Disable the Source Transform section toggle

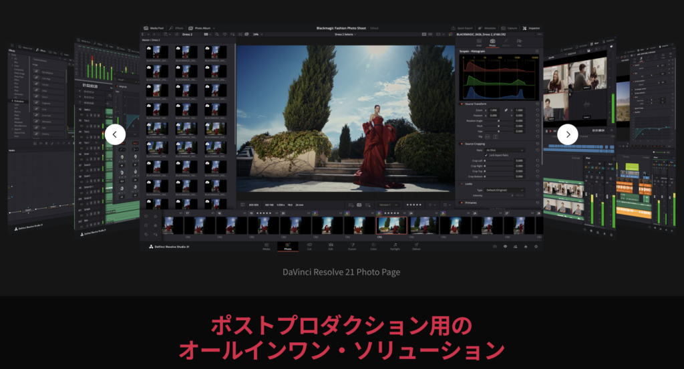pyautogui.click(x=462, y=104)
